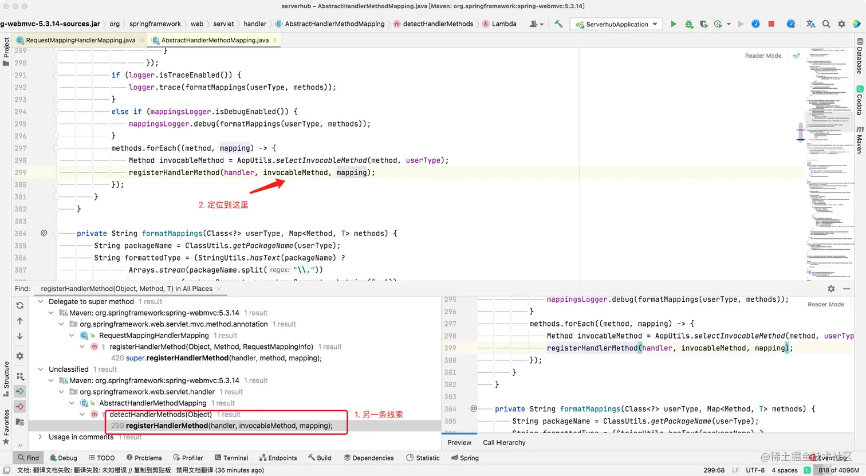Collapse the detectHandlerMethods(Object) node

tap(82, 414)
